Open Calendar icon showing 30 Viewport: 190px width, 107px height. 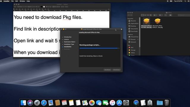coord(64,103)
